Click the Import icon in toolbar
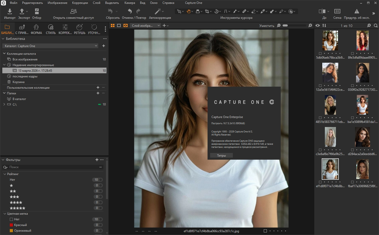This screenshot has height=235, width=379. 10,11
